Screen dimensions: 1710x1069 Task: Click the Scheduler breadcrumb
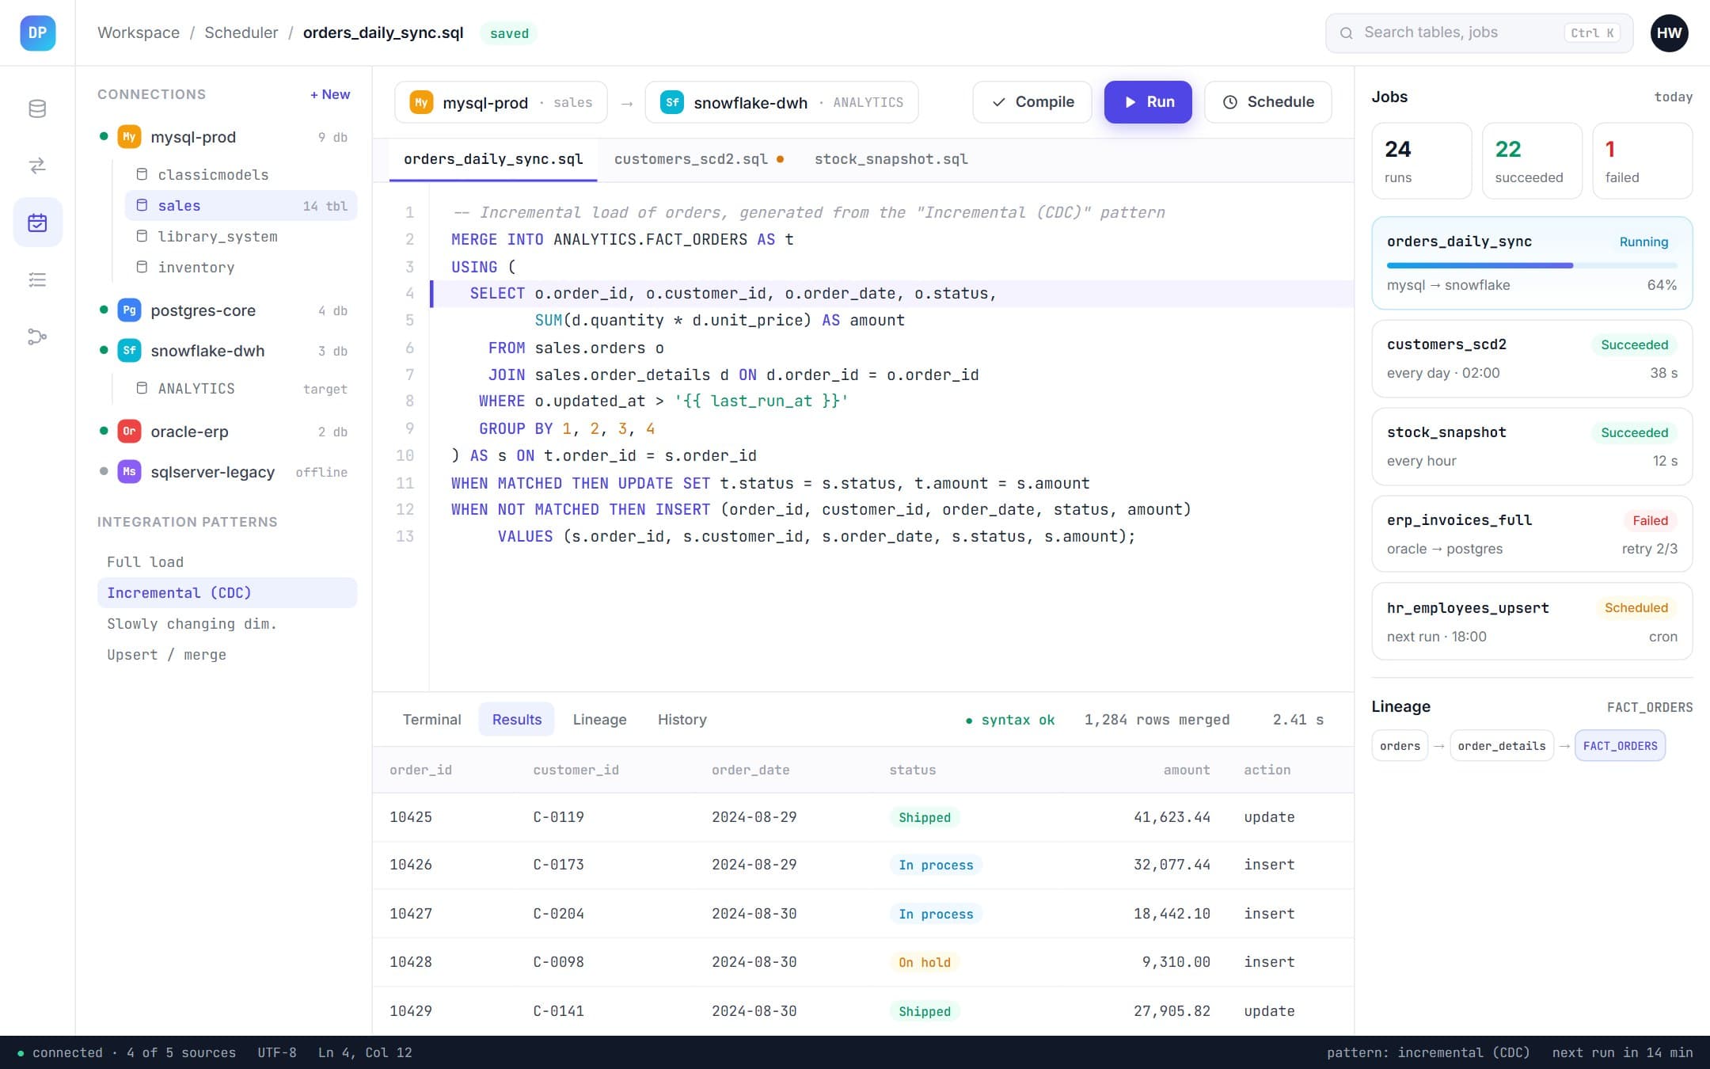click(x=241, y=32)
